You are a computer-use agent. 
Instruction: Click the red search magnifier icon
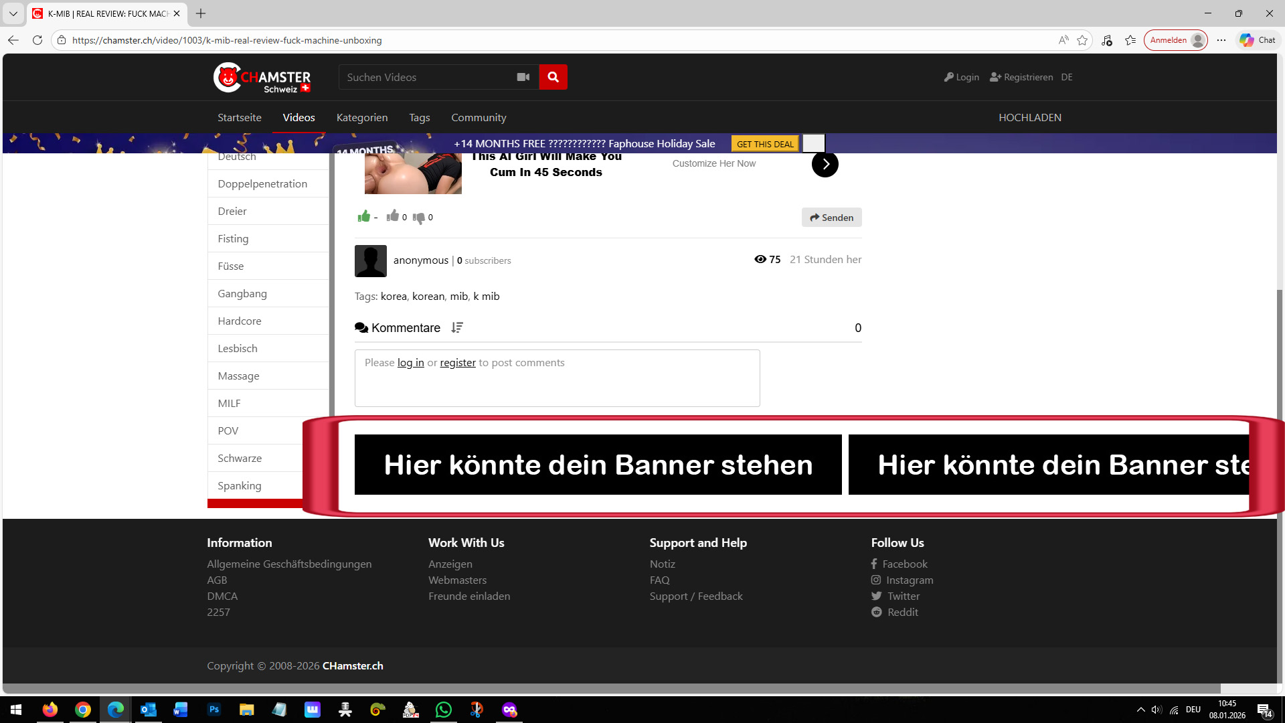(553, 77)
